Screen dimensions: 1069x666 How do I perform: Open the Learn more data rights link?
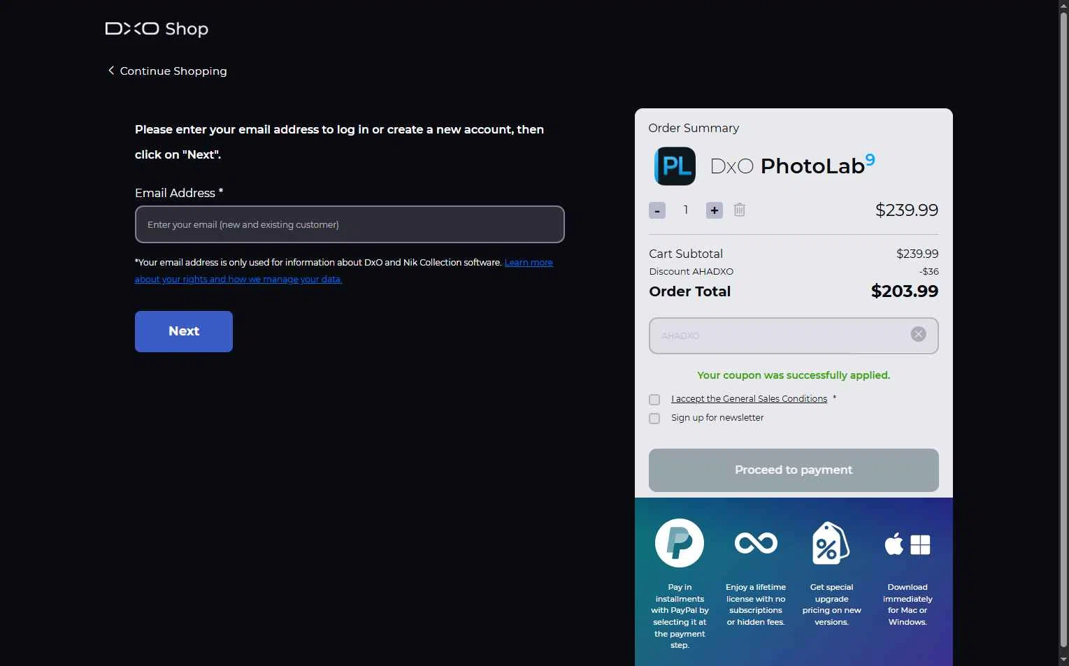(344, 270)
